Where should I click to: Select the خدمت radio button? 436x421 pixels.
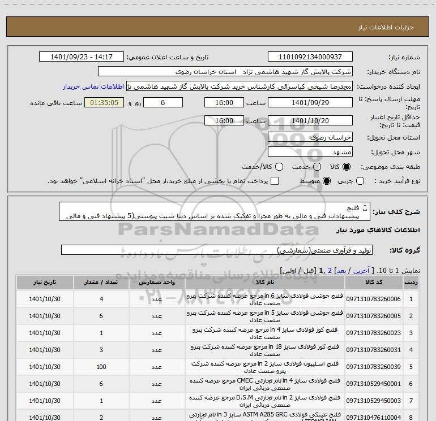(x=317, y=167)
